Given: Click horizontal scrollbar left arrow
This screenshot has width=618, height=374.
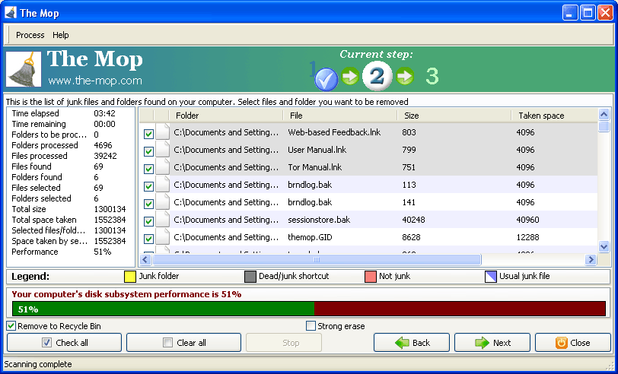Looking at the screenshot, I should tap(145, 259).
